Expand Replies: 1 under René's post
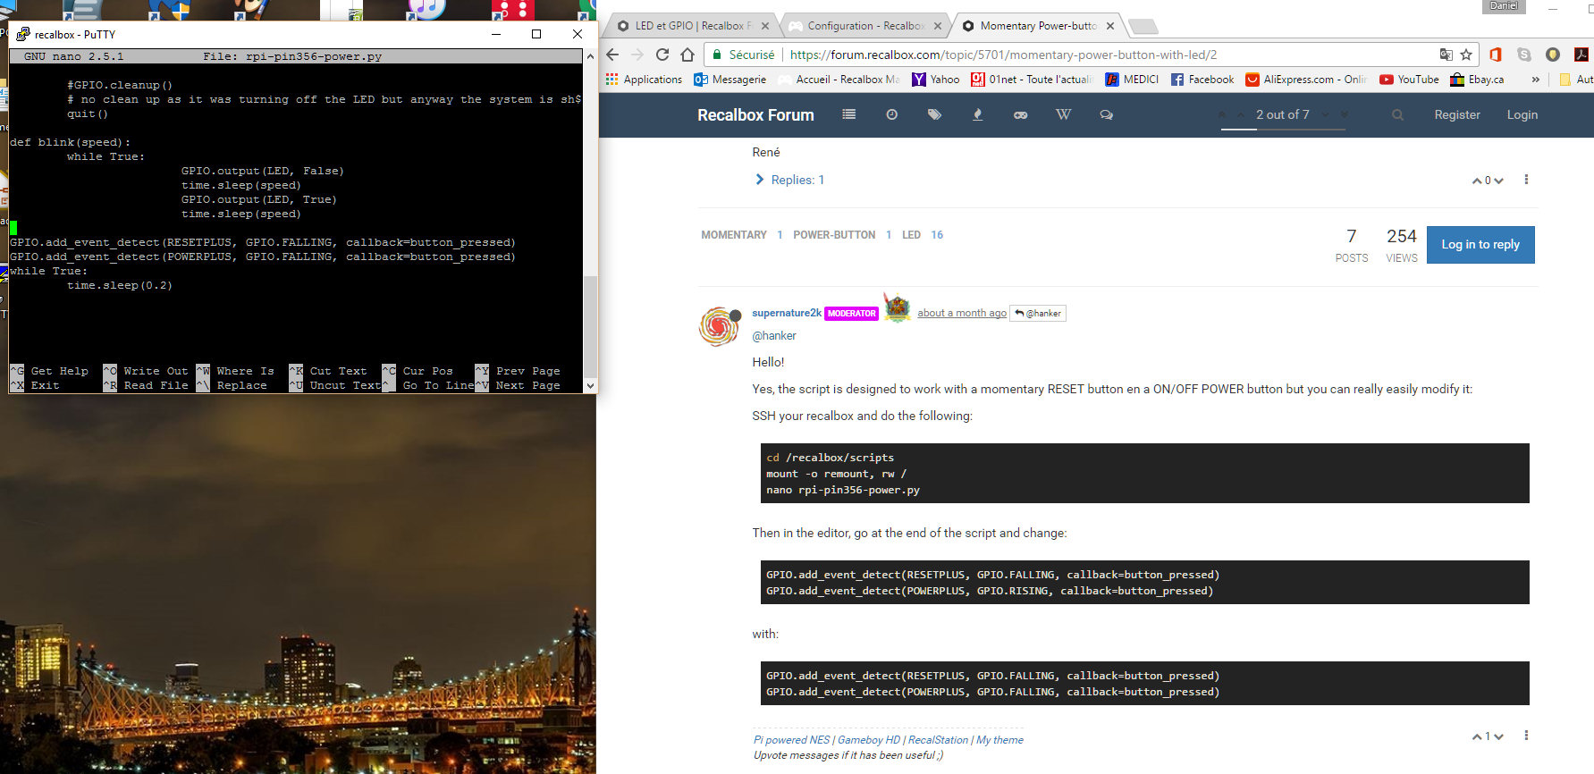 click(789, 180)
